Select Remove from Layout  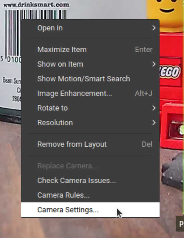point(72,144)
